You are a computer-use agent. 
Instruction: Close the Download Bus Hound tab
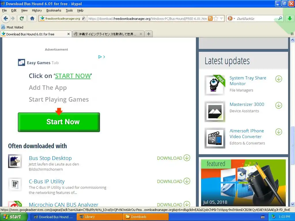69,34
